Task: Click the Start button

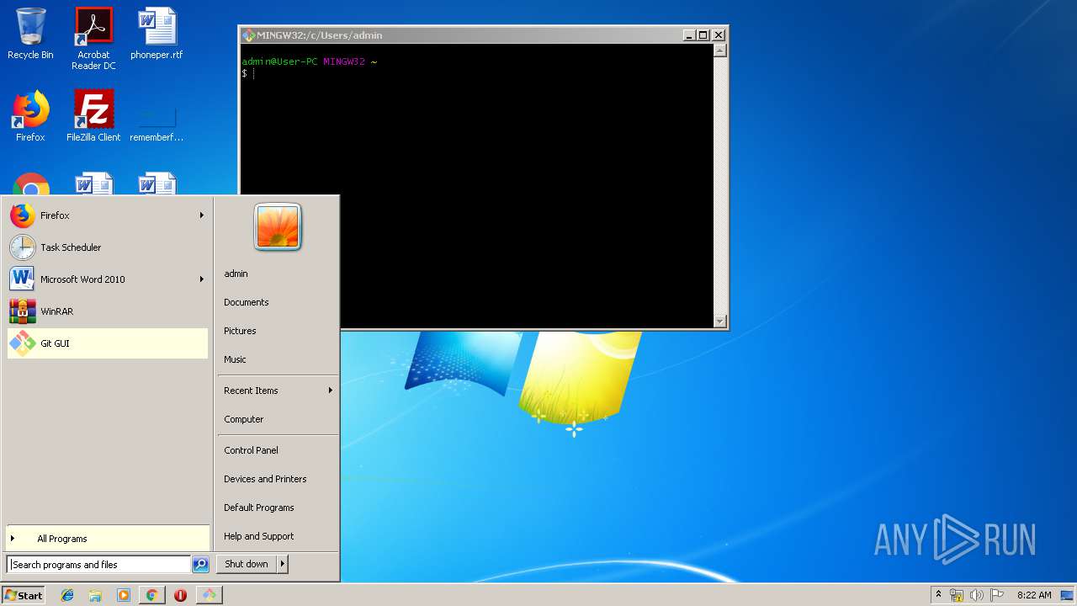Action: [x=24, y=595]
